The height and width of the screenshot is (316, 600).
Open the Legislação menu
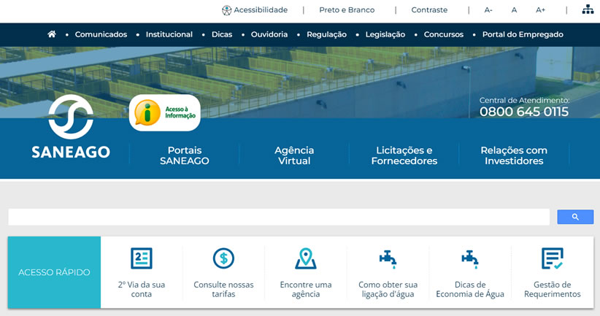pos(385,34)
